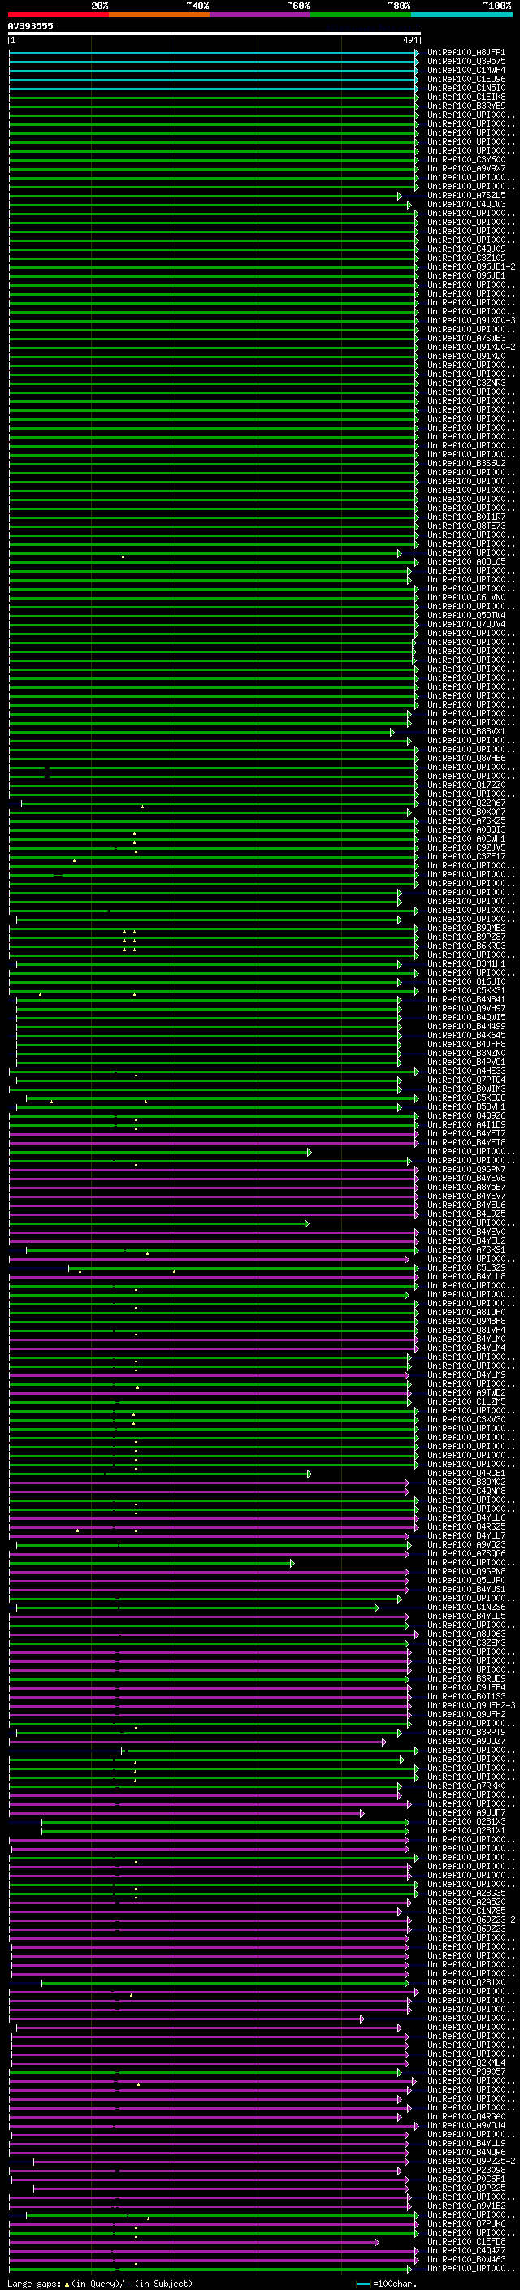The width and height of the screenshot is (520, 2290).
Task: Select the UniRef100_B0I1R7 label
Action: (x=466, y=517)
